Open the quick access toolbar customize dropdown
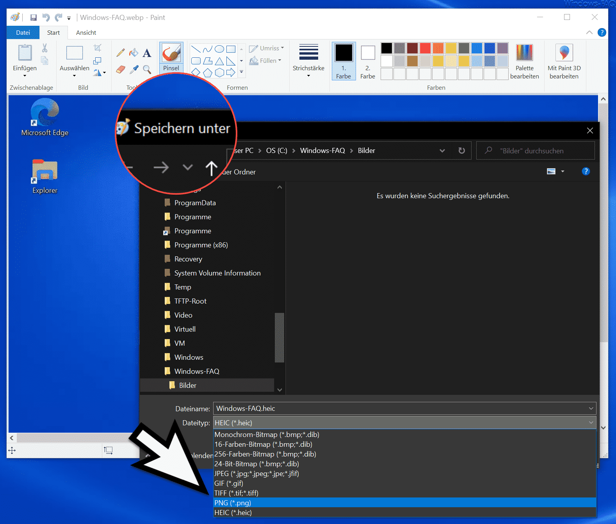This screenshot has height=524, width=616. (69, 18)
